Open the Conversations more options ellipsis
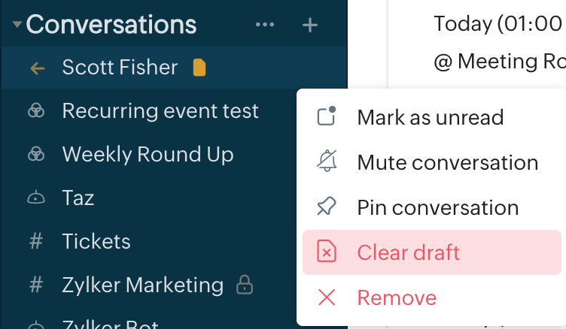The height and width of the screenshot is (329, 566). [x=265, y=25]
